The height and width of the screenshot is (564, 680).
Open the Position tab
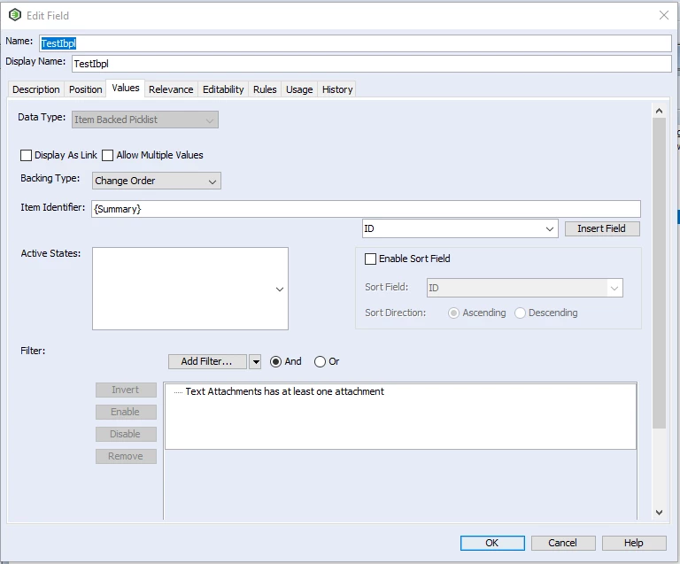(85, 89)
